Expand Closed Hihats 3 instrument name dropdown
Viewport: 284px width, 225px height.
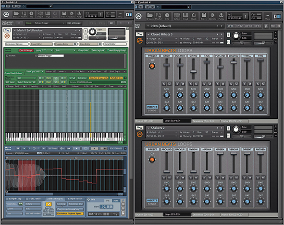[148, 34]
